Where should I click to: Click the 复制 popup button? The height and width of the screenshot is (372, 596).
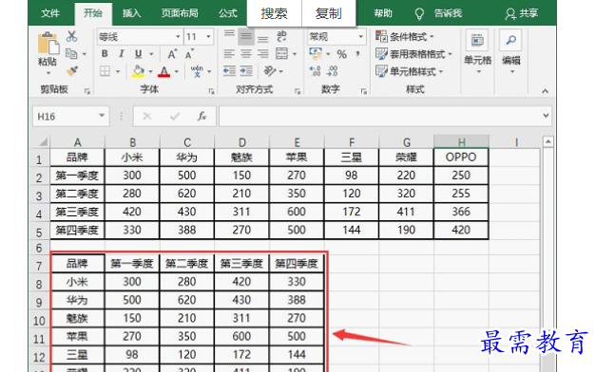[328, 13]
